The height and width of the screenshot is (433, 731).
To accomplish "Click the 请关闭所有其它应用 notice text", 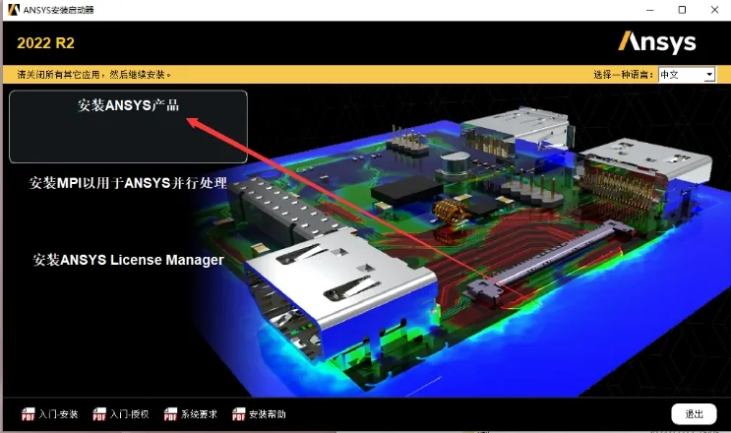I will click(x=94, y=75).
